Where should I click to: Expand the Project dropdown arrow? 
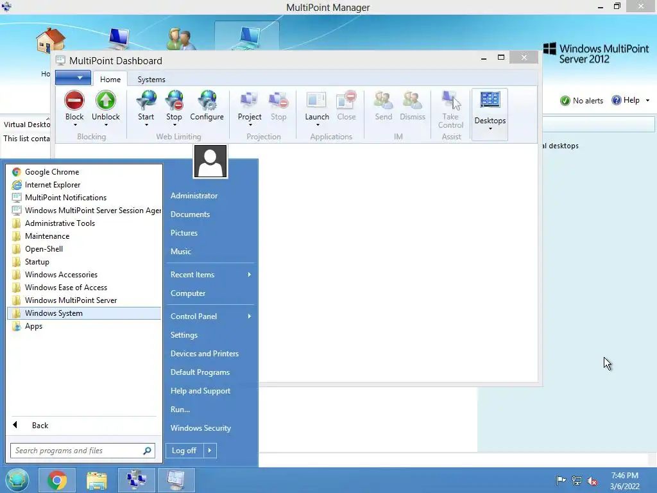250,125
